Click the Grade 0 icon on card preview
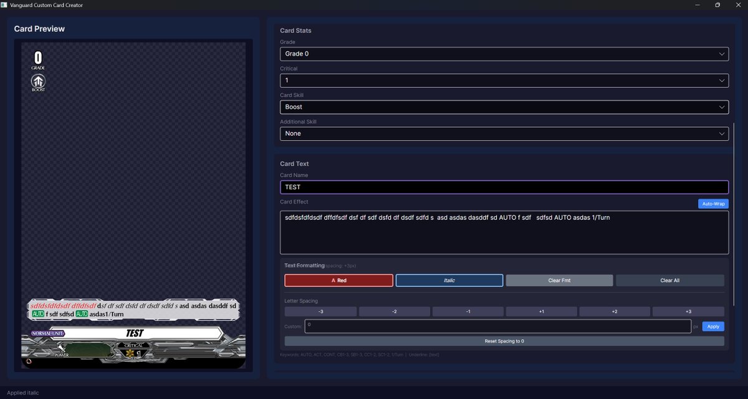The image size is (748, 399). [x=38, y=58]
